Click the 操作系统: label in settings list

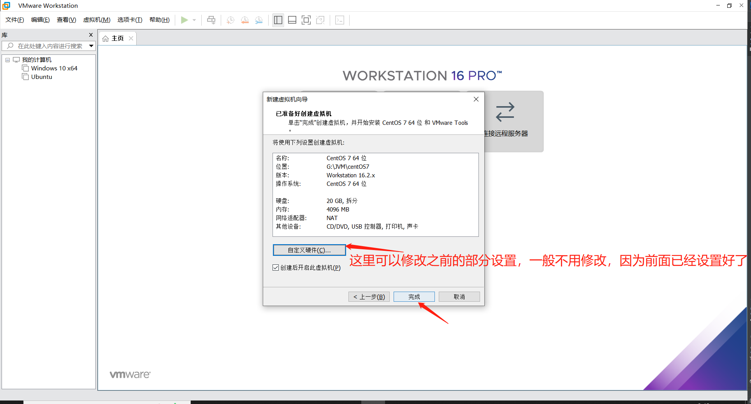[x=288, y=184]
